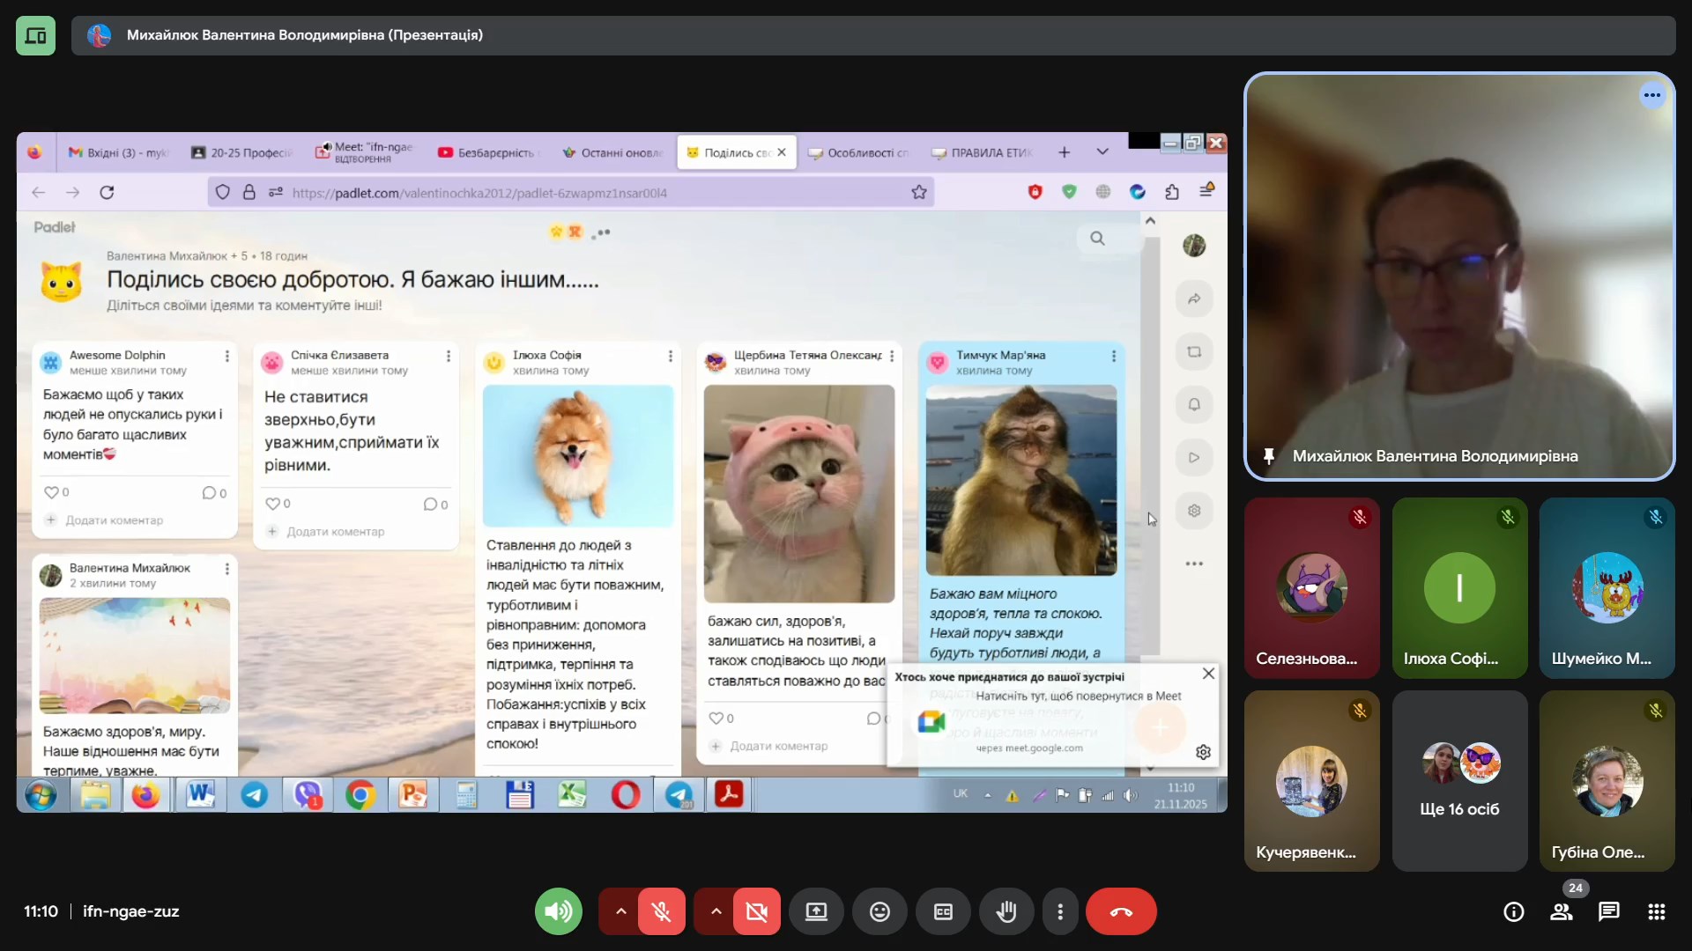
Task: Expand camera video settings chevron
Action: [x=716, y=911]
